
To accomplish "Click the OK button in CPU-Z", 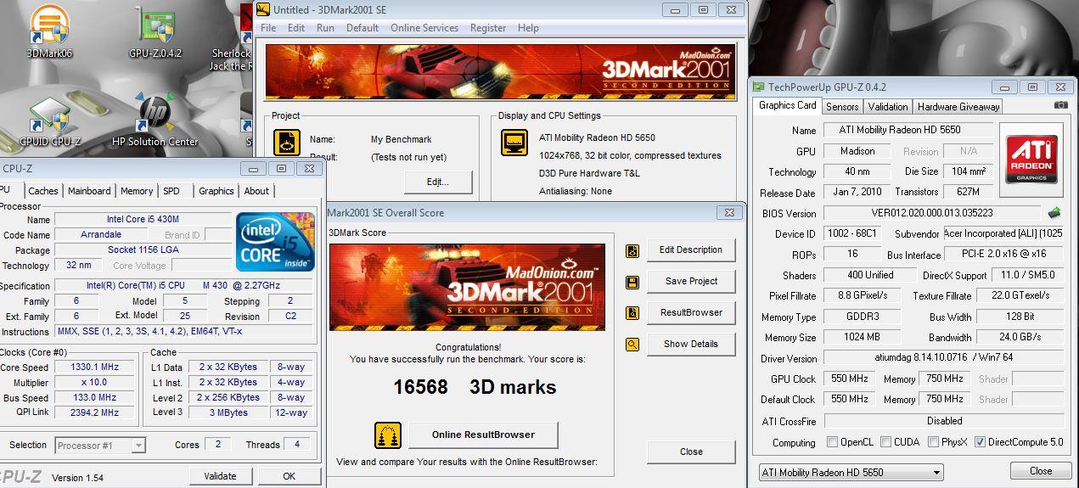I will 289,477.
